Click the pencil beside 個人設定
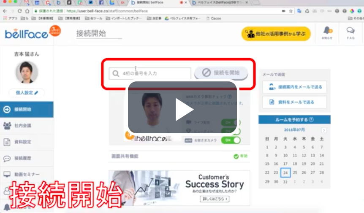Viewport: 364px width, 213px height. click(x=36, y=93)
